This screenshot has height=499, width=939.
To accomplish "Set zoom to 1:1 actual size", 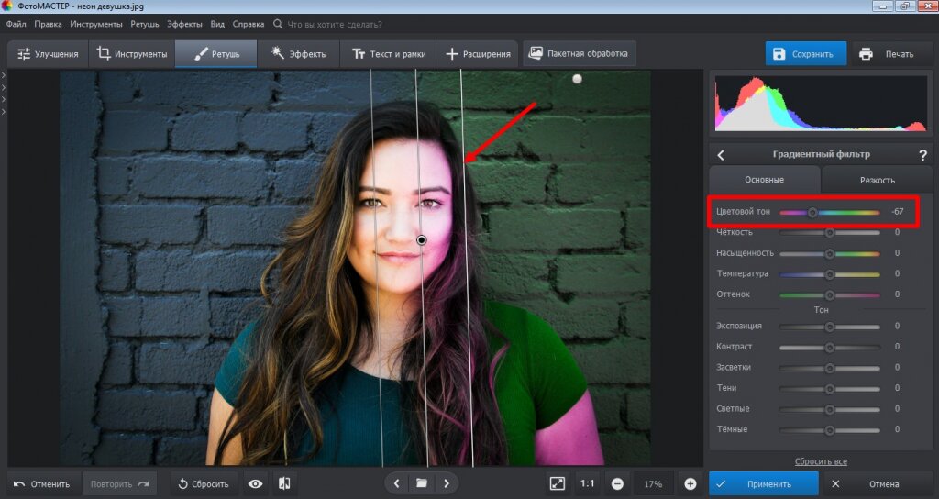I will coord(588,483).
